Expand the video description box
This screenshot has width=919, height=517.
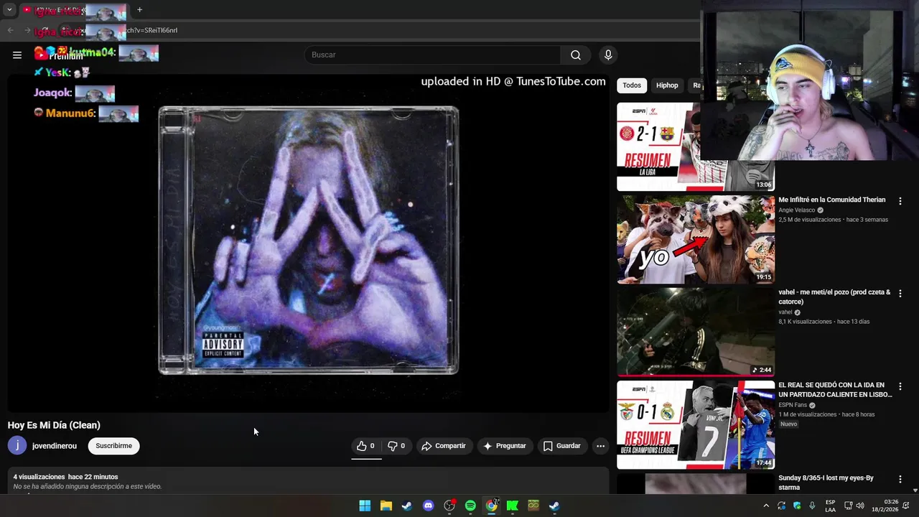coord(308,481)
